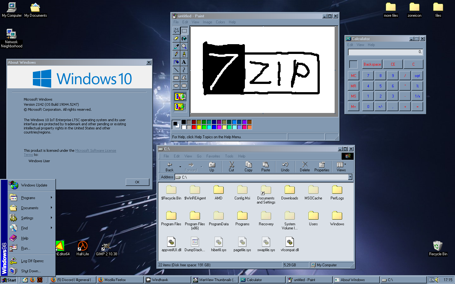Open Calculator's View menu
Viewport: 455px width, 284px height.
click(360, 45)
